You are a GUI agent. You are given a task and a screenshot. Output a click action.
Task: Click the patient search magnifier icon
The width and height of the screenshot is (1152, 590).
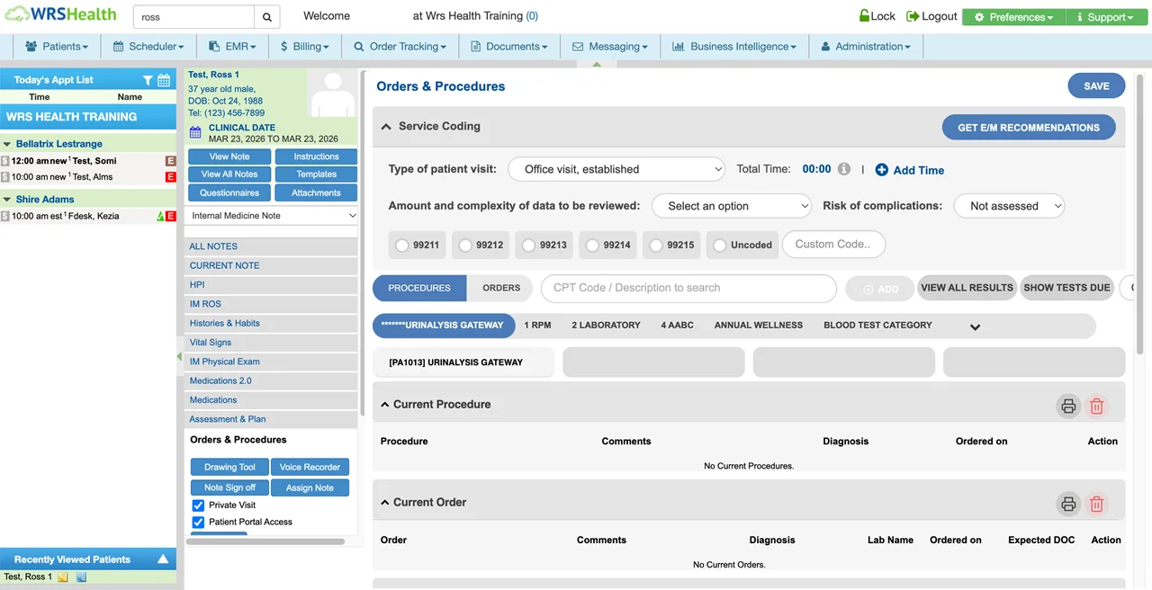pos(266,16)
